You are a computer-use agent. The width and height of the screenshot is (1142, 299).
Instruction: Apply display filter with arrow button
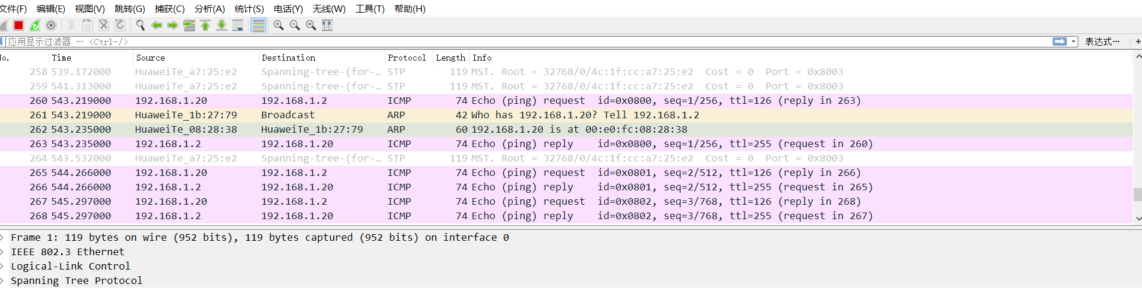1060,41
